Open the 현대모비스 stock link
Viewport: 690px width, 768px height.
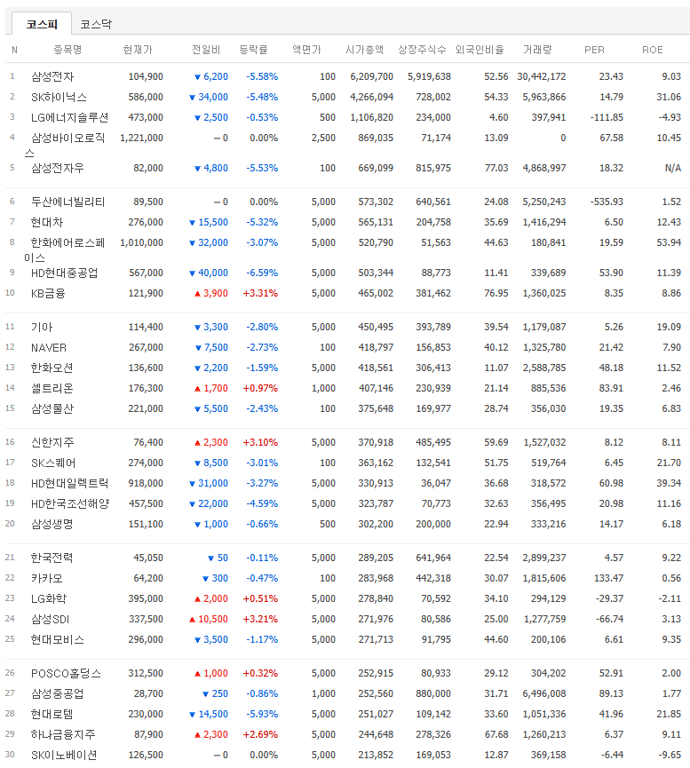tap(58, 639)
